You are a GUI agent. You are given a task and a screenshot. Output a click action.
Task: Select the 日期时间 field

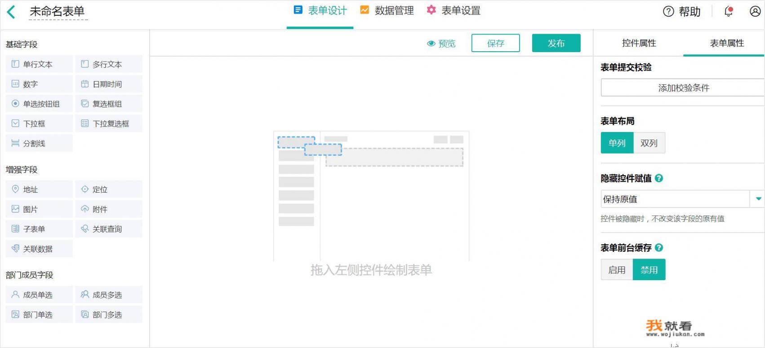pyautogui.click(x=109, y=84)
